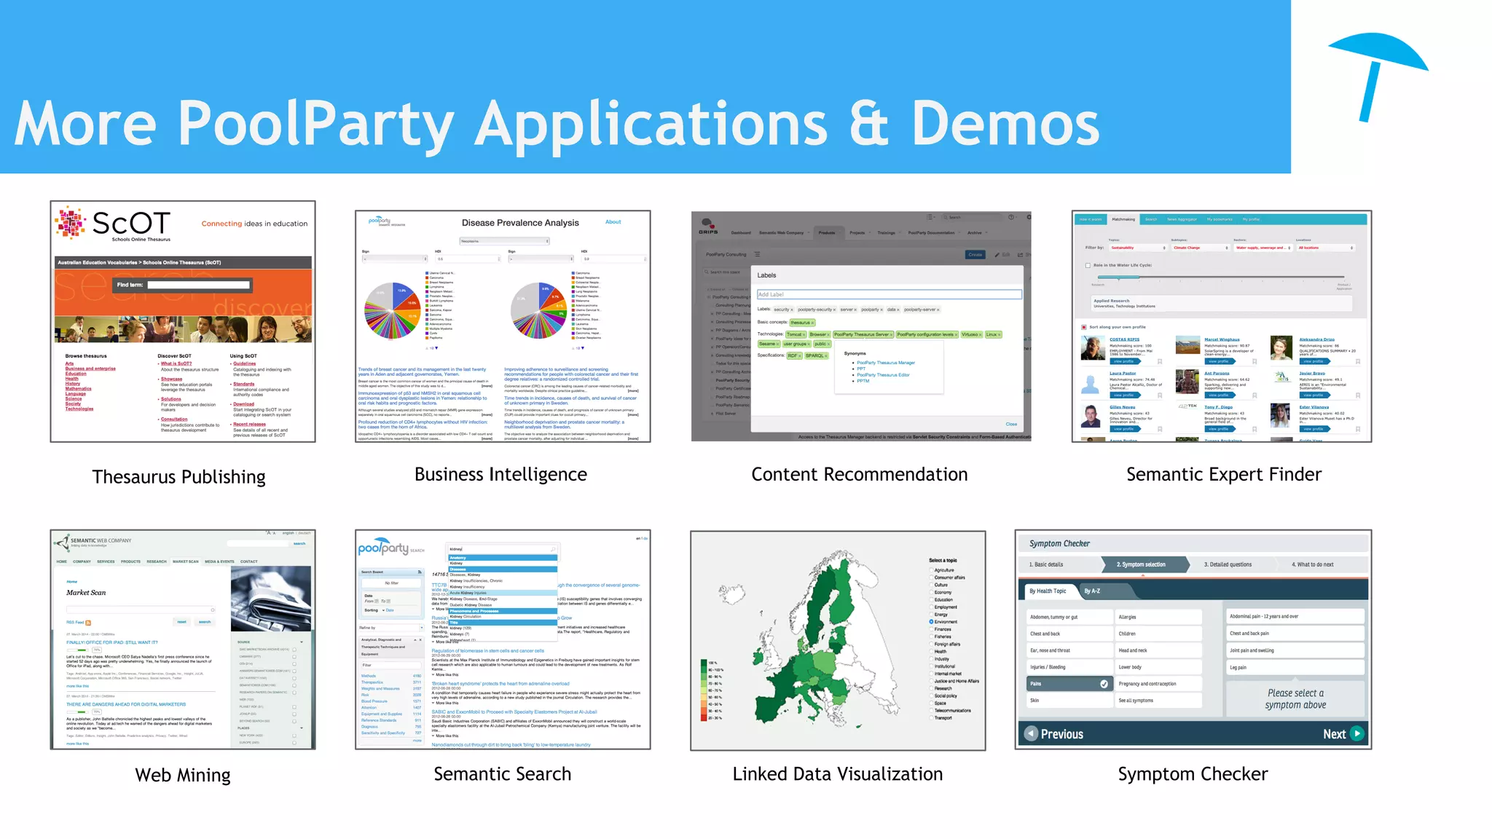This screenshot has height=839, width=1492.
Task: Click the Add Label input field
Action: tap(889, 294)
